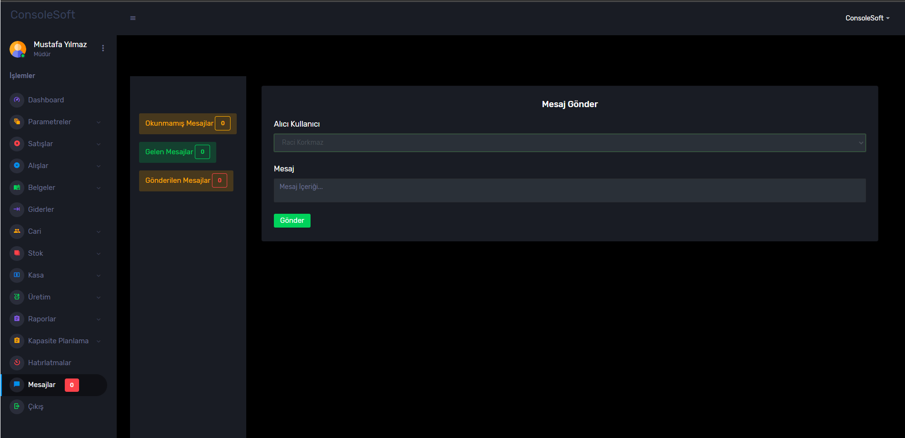The height and width of the screenshot is (438, 905).
Task: Click the green Gönder button
Action: pos(292,220)
